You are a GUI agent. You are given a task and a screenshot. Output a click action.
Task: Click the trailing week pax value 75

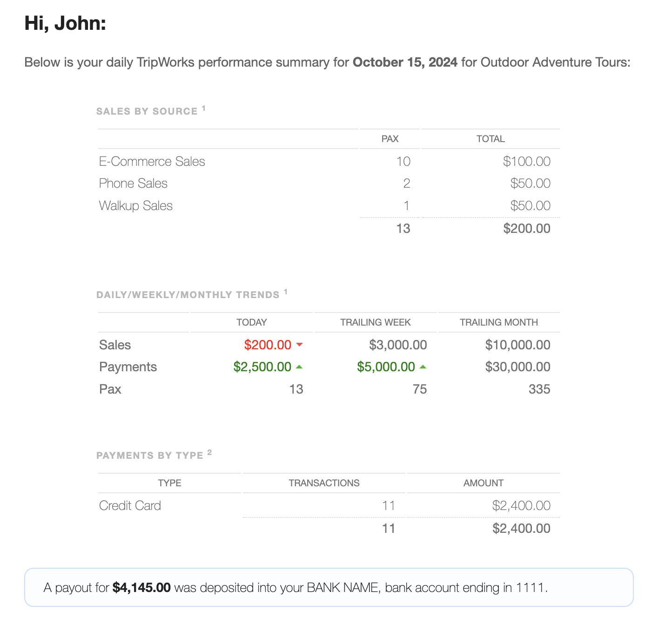pos(420,389)
